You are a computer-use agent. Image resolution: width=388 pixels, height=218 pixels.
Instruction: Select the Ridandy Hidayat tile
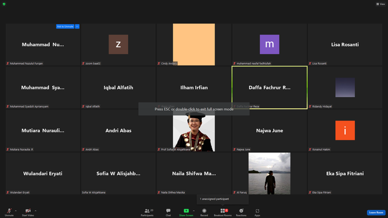[x=345, y=87]
